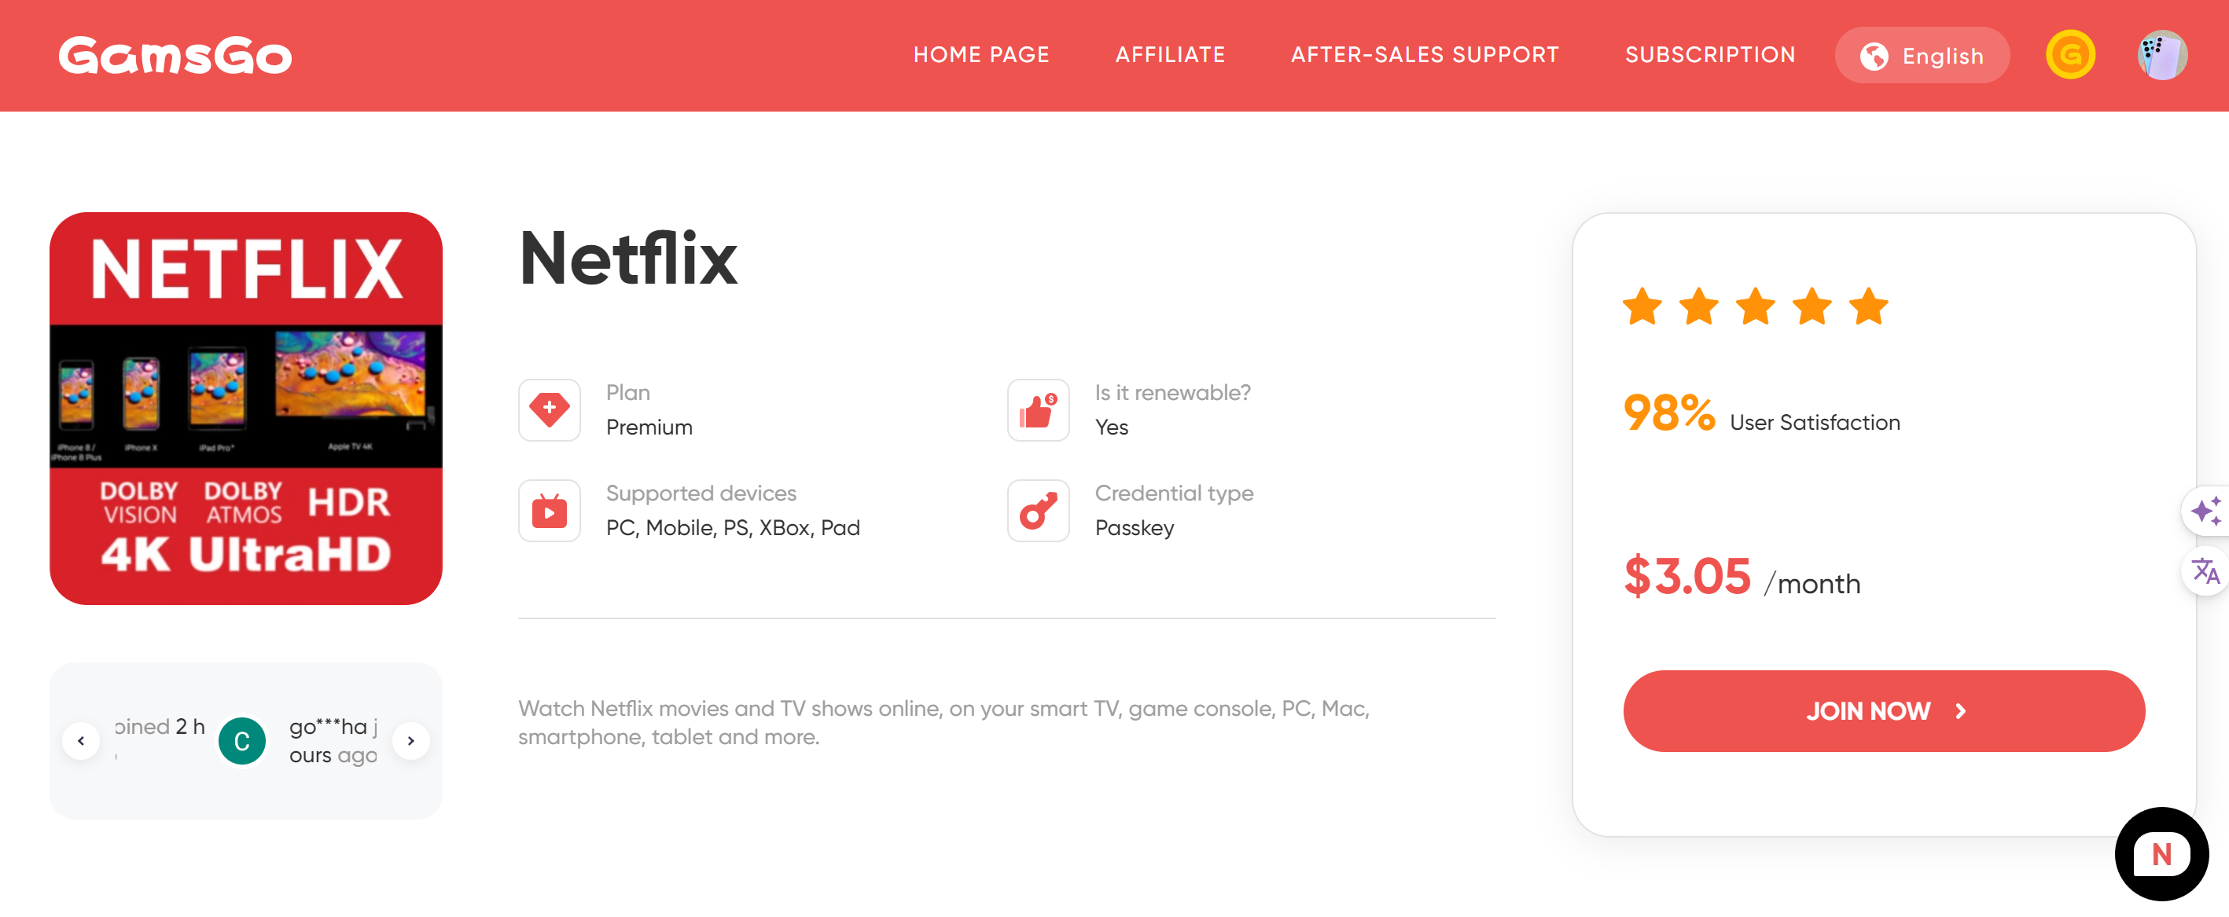Click the translate side widget icon
This screenshot has height=917, width=2229.
2205,570
